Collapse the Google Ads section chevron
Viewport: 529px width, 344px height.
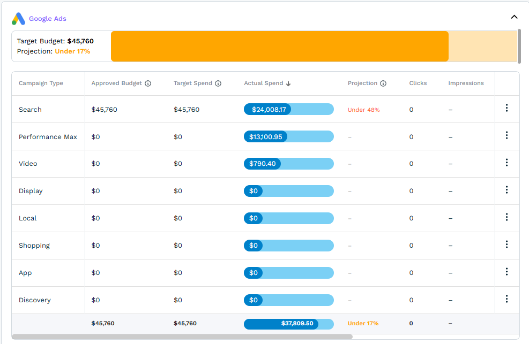click(514, 17)
